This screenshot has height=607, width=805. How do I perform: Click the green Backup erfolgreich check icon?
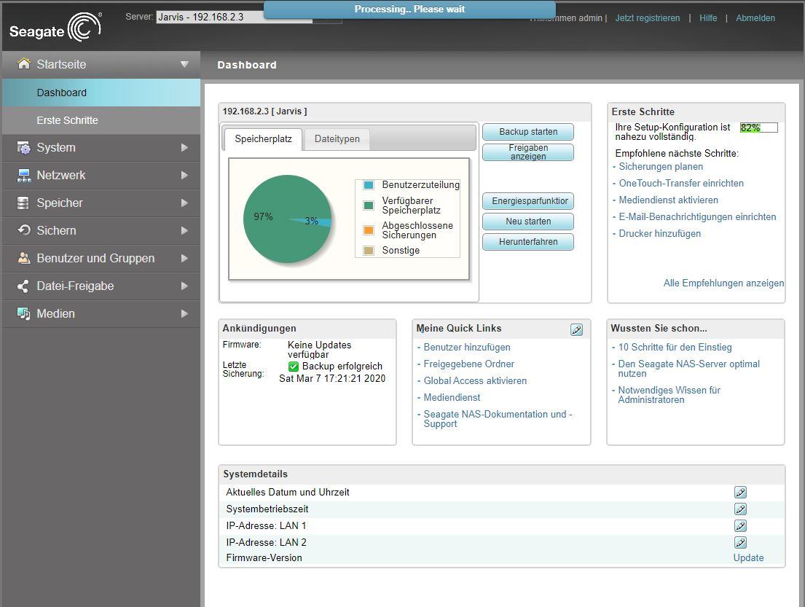pyautogui.click(x=293, y=366)
